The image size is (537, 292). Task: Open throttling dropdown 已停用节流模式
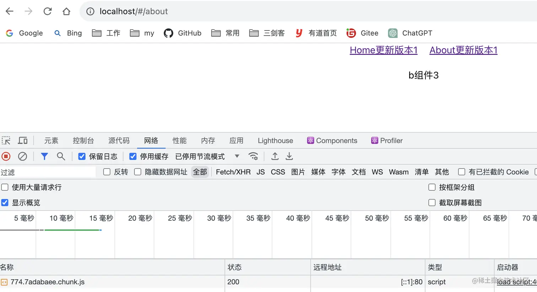coord(207,156)
